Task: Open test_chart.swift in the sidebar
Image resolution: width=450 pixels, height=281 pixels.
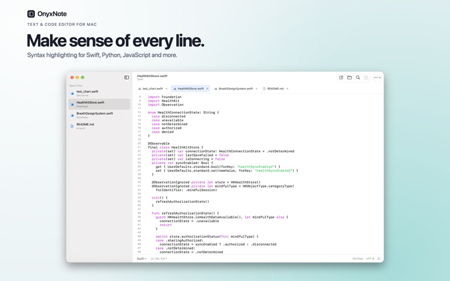Action: click(x=100, y=93)
